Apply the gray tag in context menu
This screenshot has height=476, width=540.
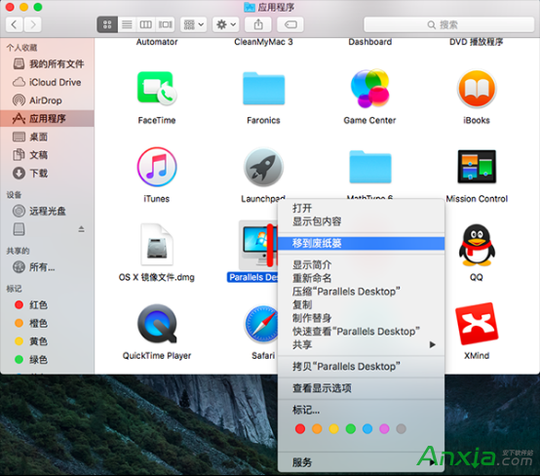click(402, 429)
